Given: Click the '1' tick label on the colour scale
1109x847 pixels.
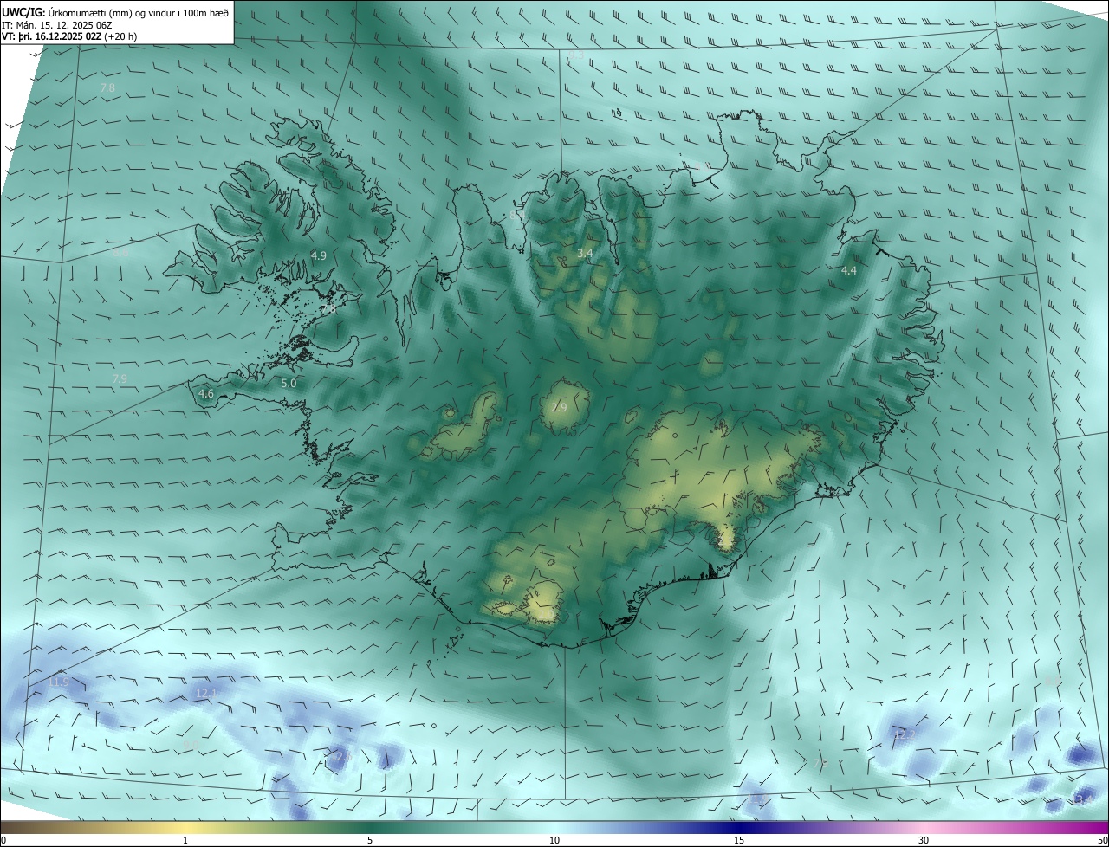Looking at the screenshot, I should (185, 840).
